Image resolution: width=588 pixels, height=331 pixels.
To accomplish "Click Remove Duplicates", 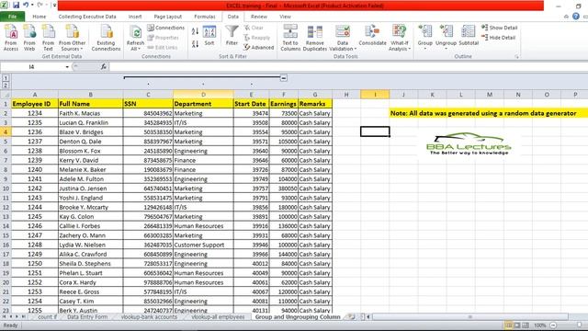I will (314, 38).
